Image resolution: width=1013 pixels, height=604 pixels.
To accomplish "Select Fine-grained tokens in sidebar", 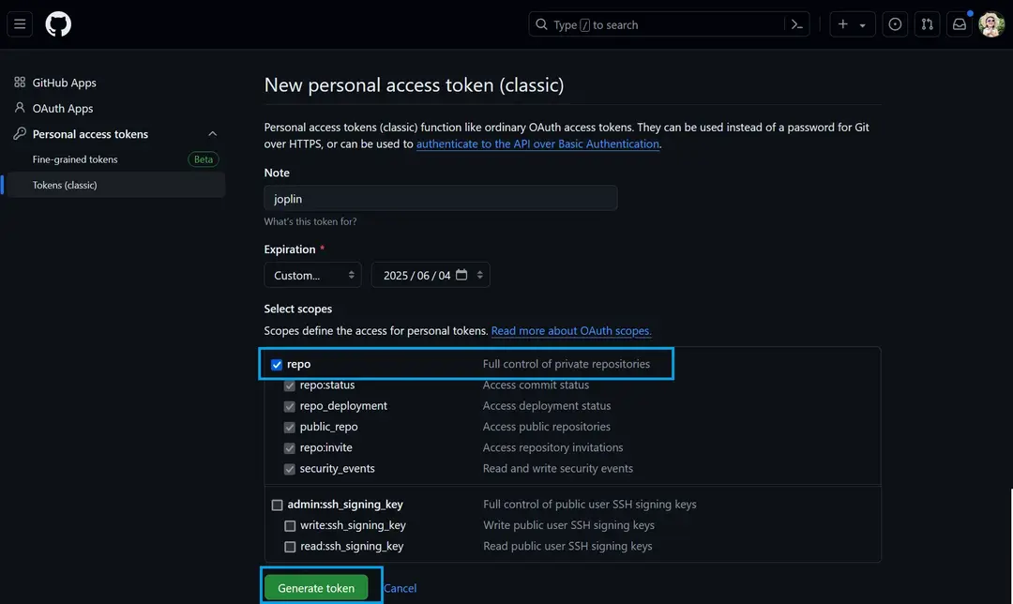I will 75,159.
